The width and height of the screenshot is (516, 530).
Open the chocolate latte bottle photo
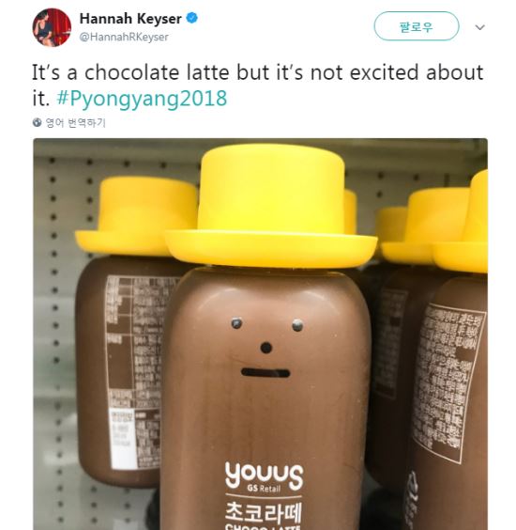click(260, 334)
